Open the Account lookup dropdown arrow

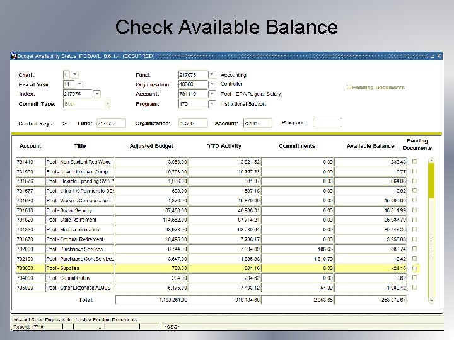(x=212, y=94)
